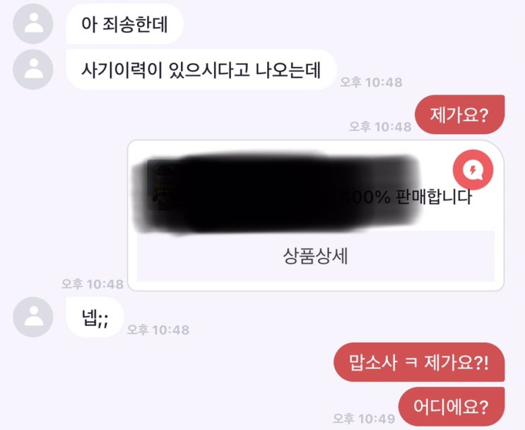
Task: Tap the timestamp next to '넵;;' message
Action: [x=158, y=330]
